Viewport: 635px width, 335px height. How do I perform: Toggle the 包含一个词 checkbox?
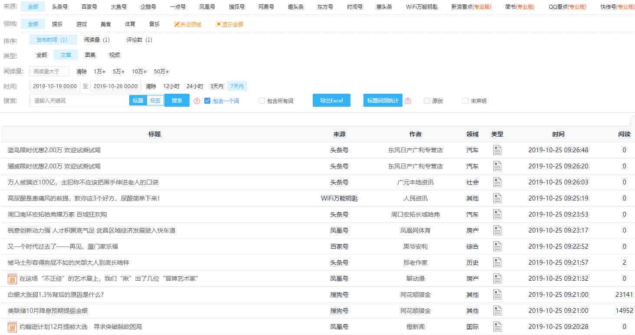207,101
